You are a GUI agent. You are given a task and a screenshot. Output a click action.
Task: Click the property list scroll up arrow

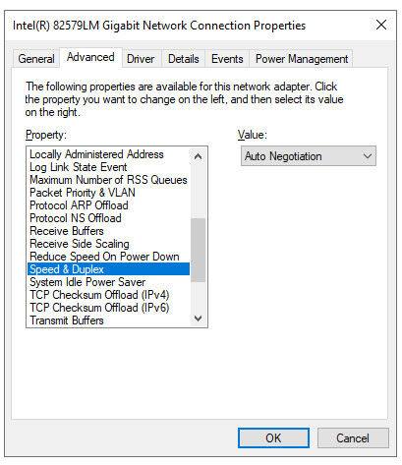click(198, 156)
